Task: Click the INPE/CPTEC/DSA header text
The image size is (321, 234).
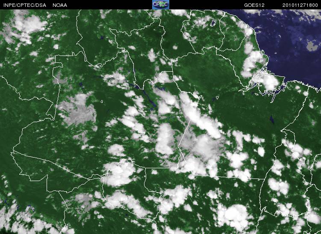Action: pos(24,5)
